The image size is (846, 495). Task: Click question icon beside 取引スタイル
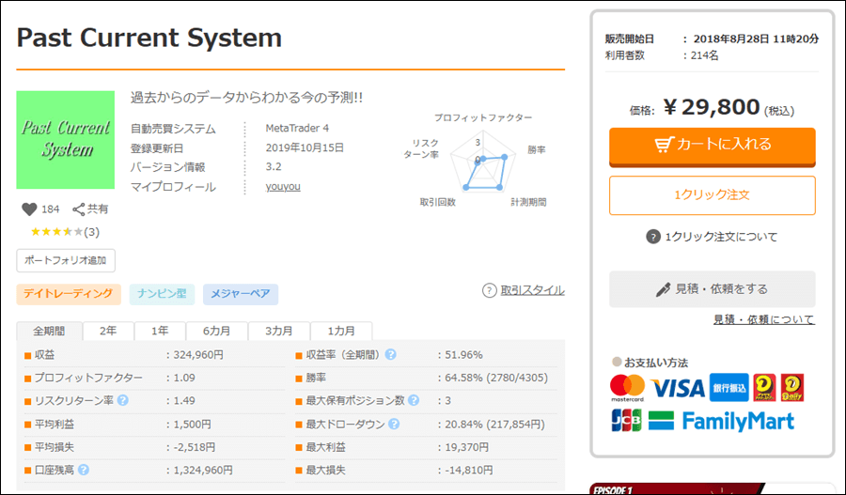489,290
